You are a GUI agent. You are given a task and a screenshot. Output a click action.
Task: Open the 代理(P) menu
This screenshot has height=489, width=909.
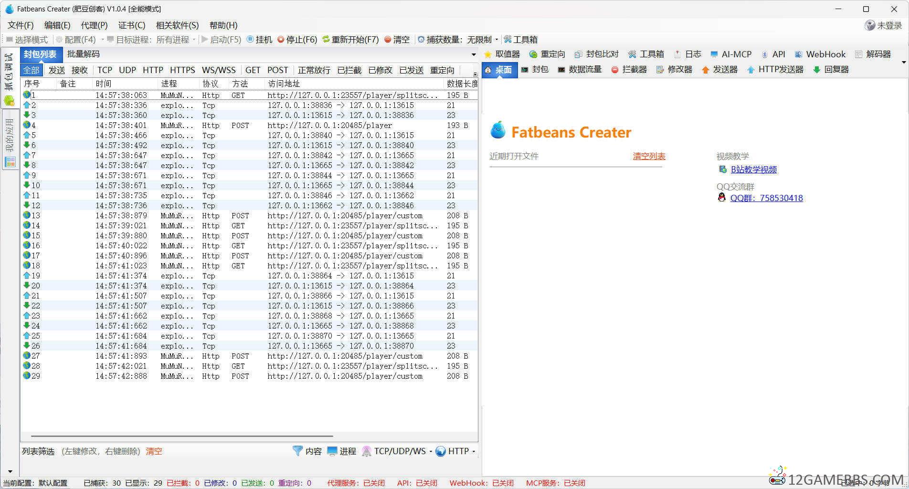point(94,25)
